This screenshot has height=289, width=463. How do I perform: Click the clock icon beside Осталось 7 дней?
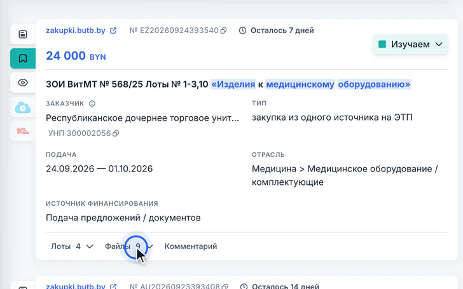[242, 30]
